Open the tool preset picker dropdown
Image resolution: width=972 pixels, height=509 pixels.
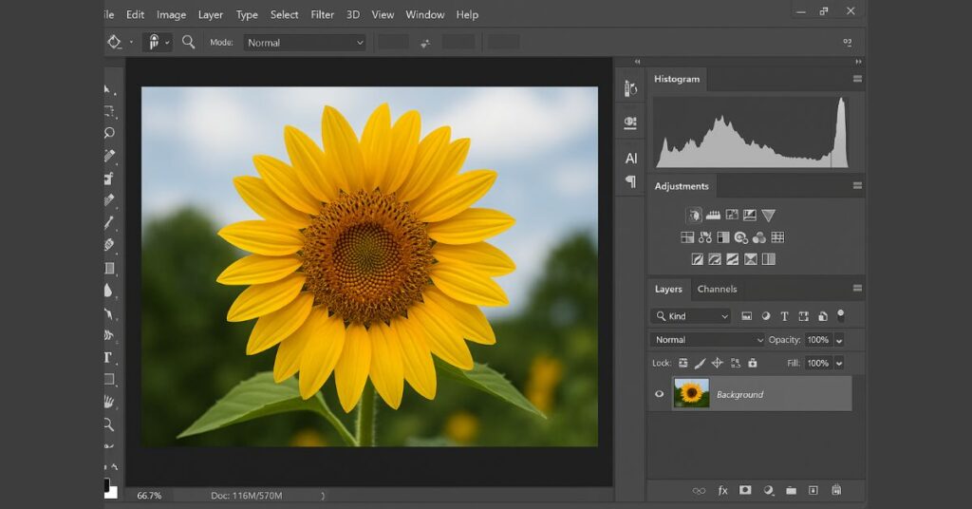pyautogui.click(x=121, y=42)
